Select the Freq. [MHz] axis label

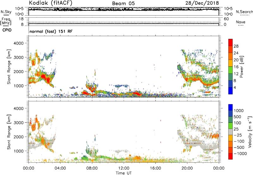pos(6,21)
